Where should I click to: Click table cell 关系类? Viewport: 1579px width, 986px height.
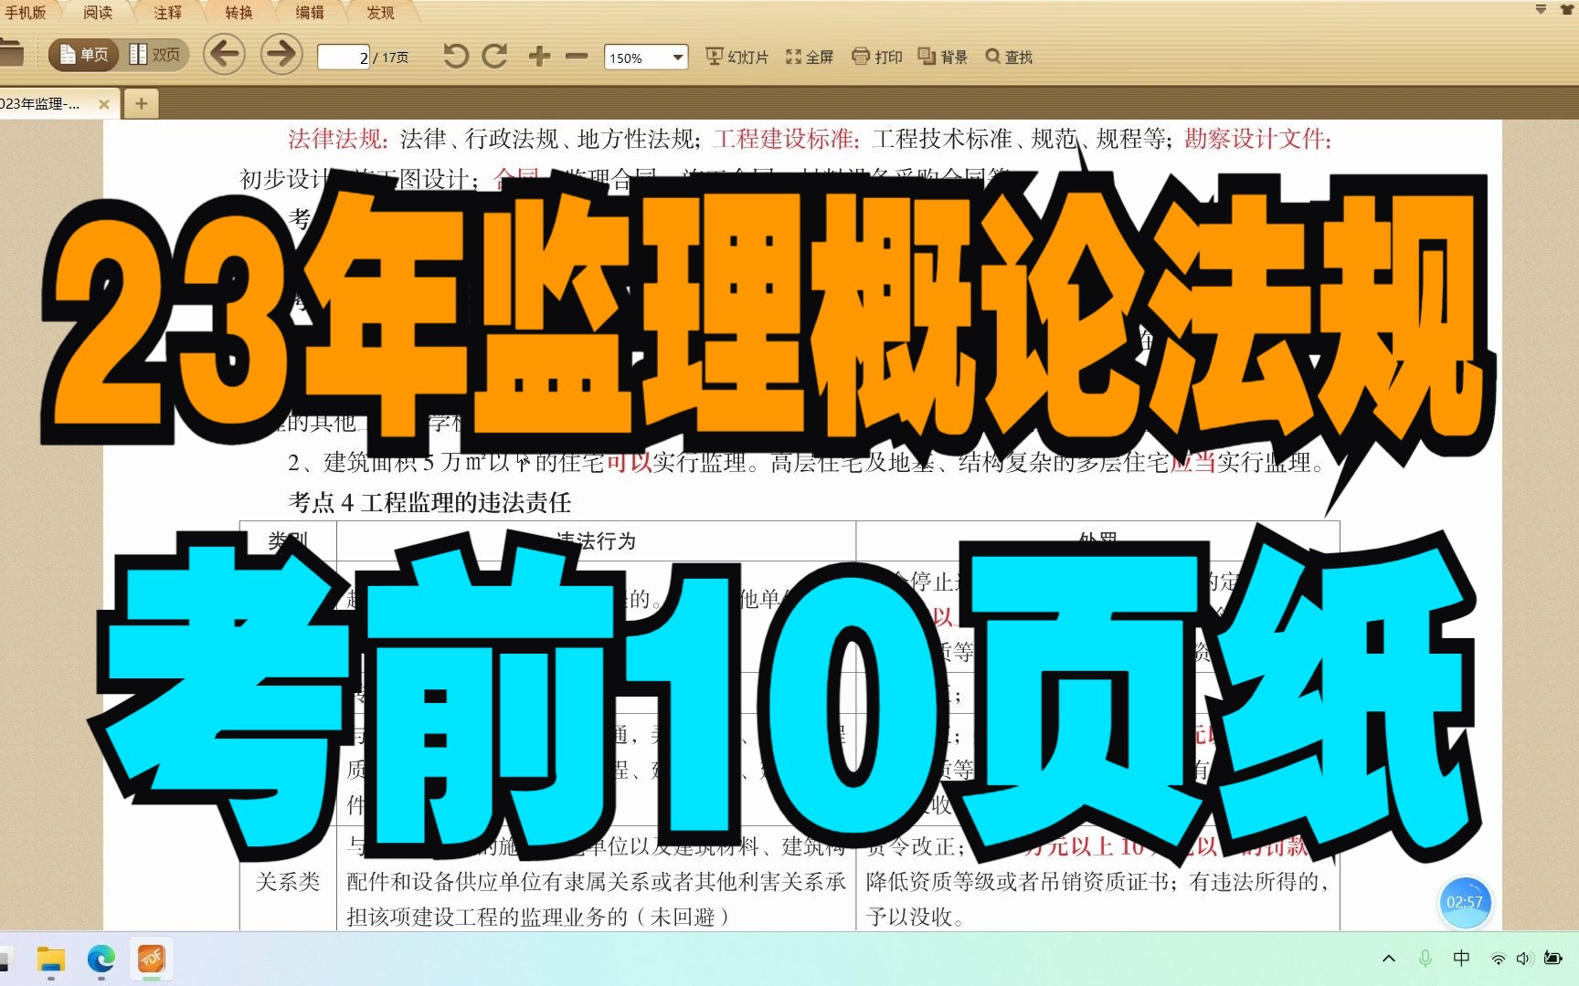tap(288, 881)
